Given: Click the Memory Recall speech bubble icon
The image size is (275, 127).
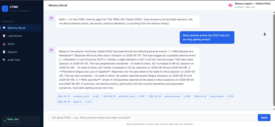Looking at the screenshot, I should click(x=4, y=28).
